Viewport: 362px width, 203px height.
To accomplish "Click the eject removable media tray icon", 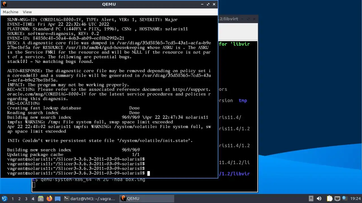I will (x=311, y=198).
